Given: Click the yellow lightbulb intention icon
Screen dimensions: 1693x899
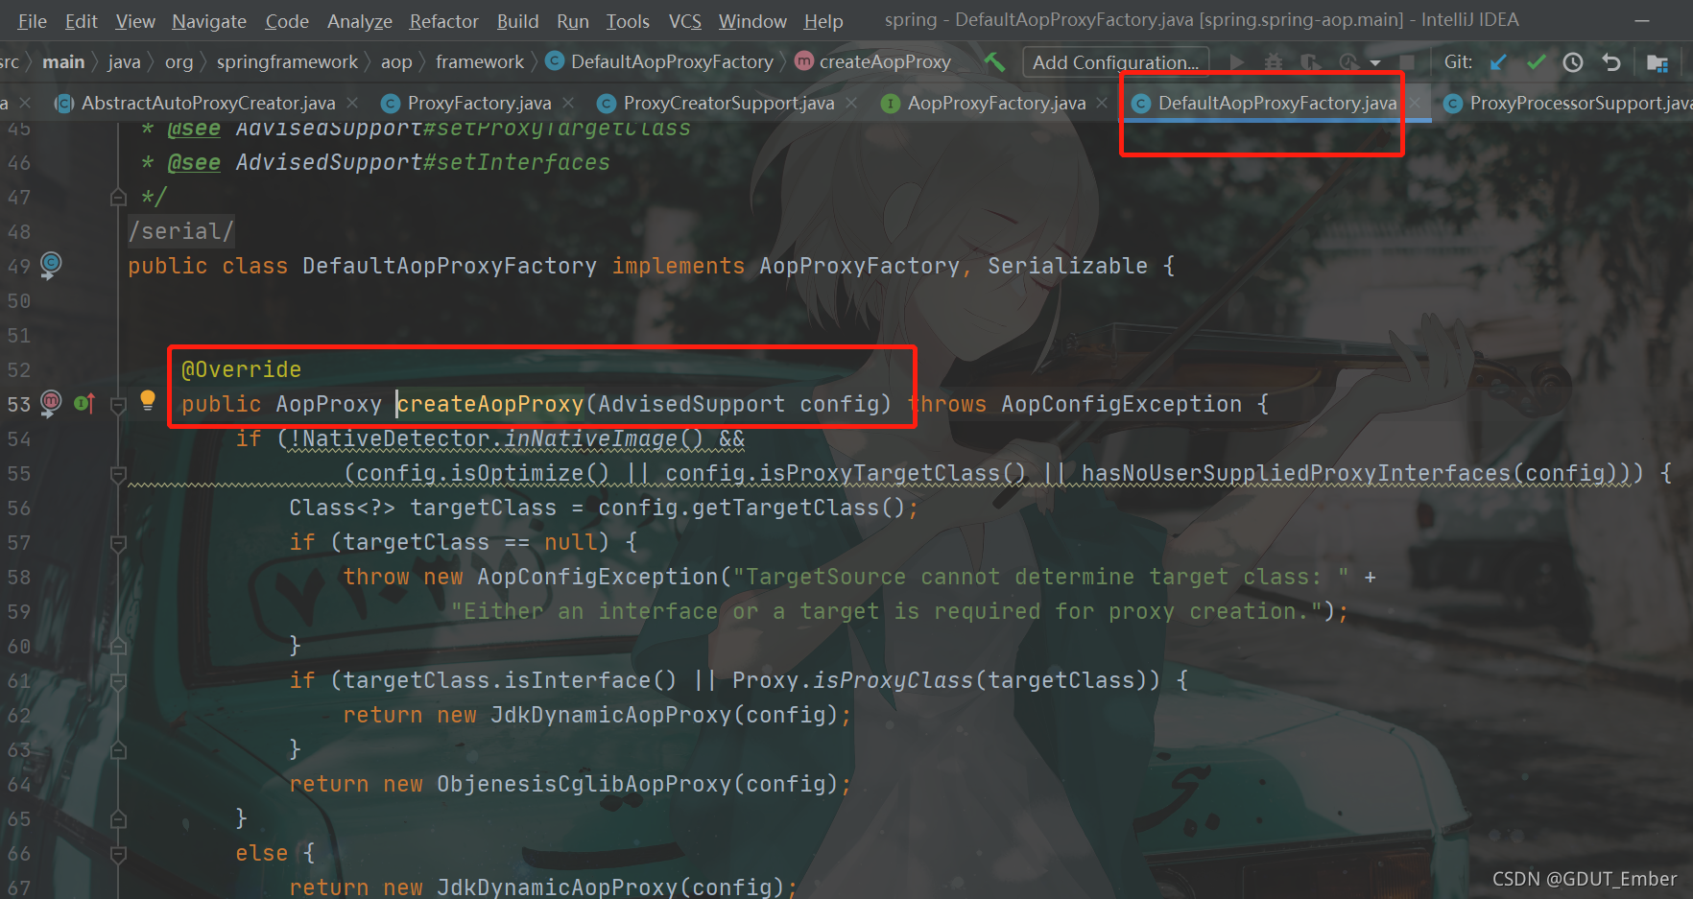Looking at the screenshot, I should pyautogui.click(x=148, y=401).
